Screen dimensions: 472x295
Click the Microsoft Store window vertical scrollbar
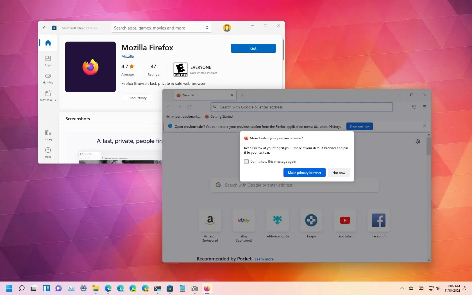pos(283,49)
